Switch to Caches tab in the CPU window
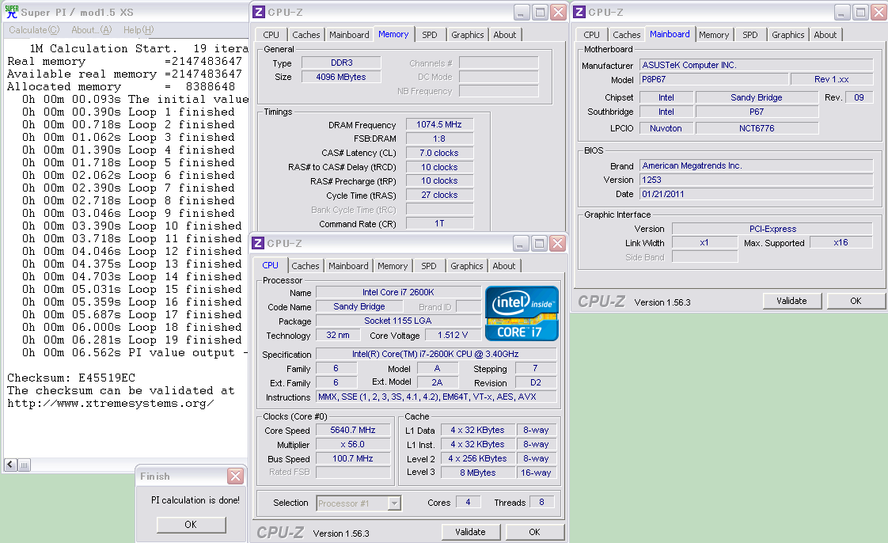The width and height of the screenshot is (888, 543). point(305,265)
